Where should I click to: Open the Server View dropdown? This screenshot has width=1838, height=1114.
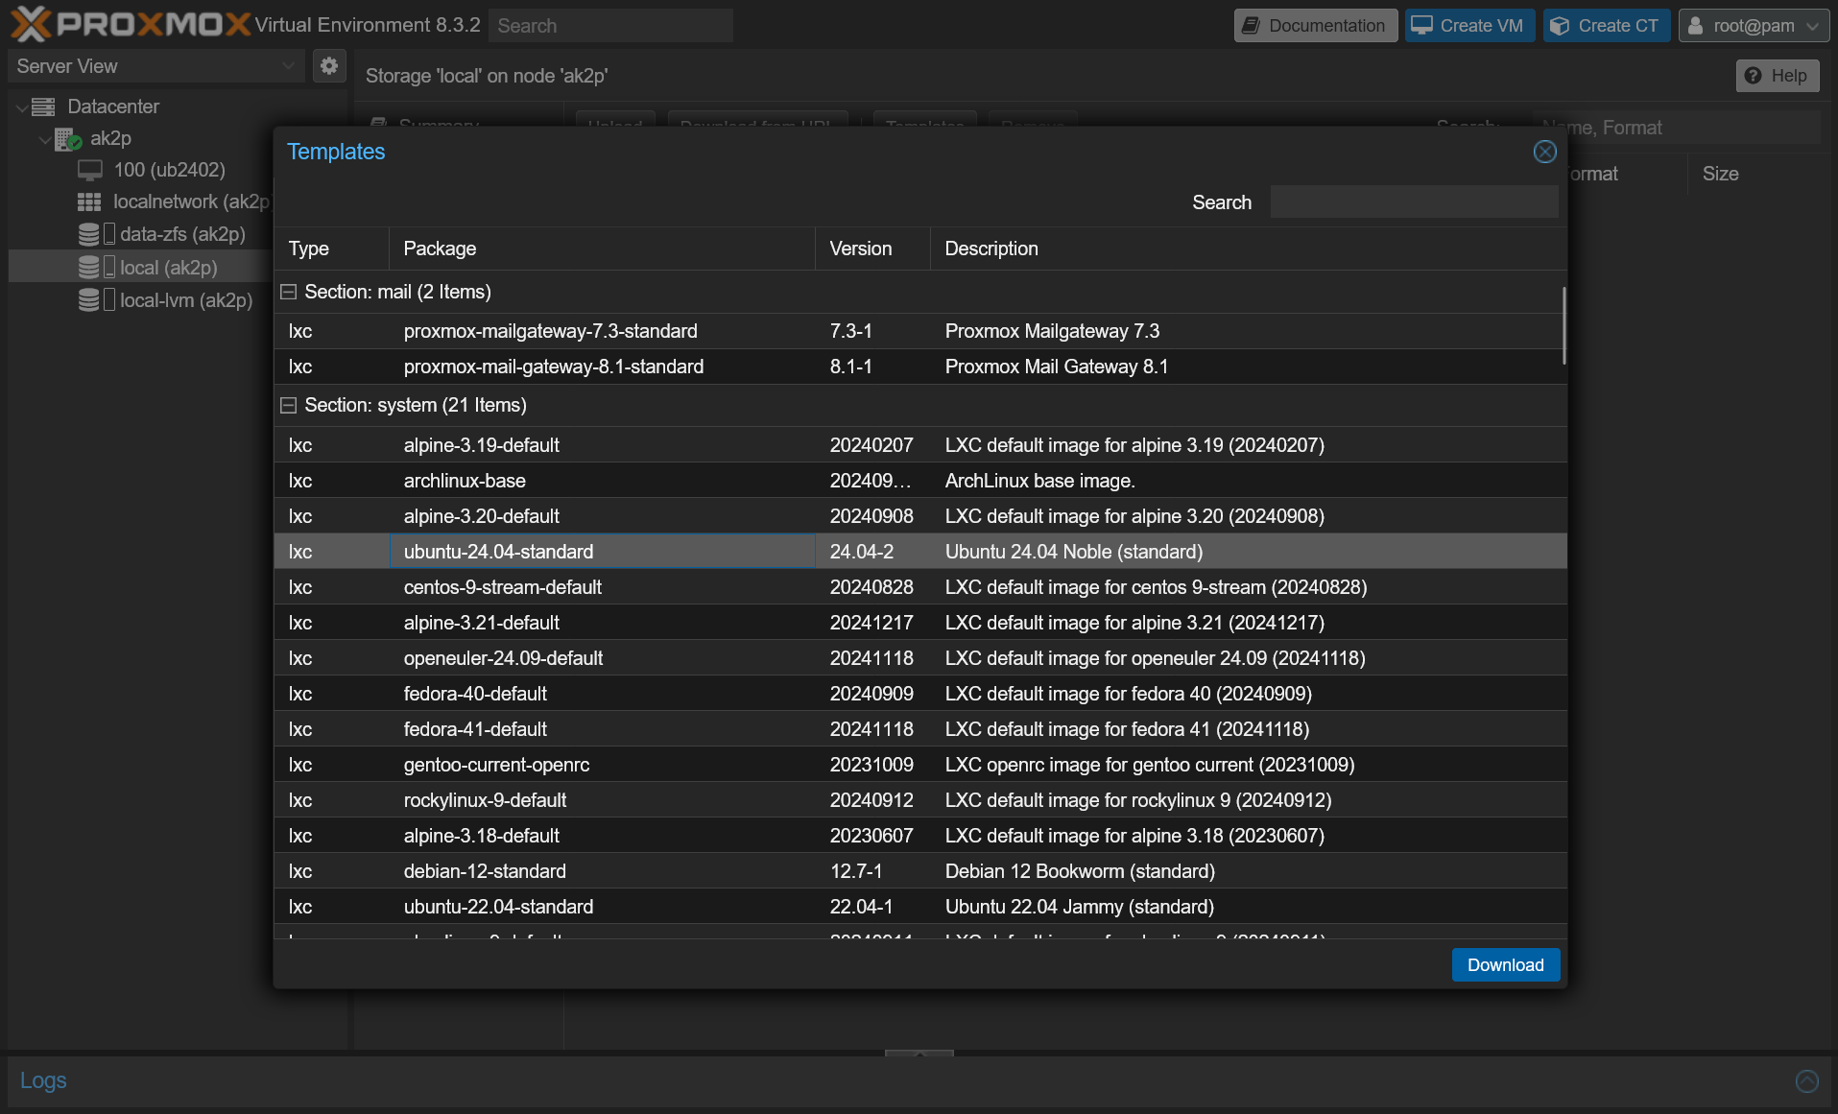coord(156,66)
